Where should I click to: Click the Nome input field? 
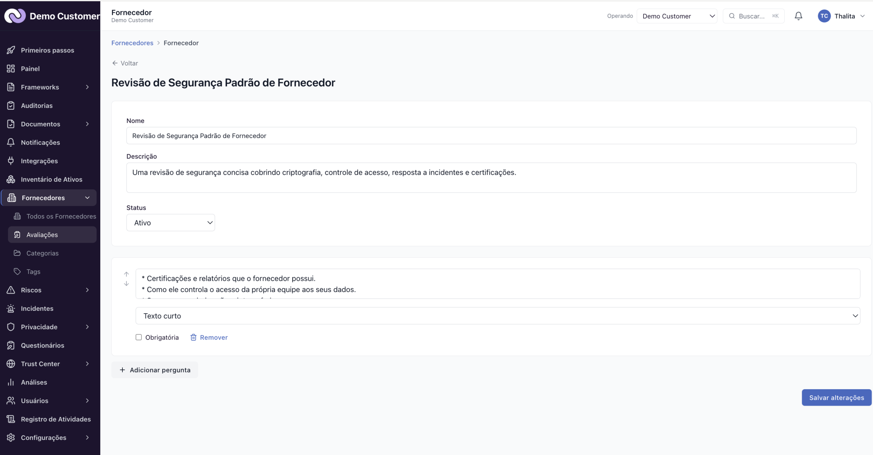(491, 136)
